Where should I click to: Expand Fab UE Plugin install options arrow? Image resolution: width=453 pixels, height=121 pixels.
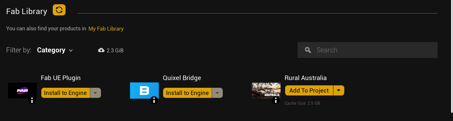[95, 93]
